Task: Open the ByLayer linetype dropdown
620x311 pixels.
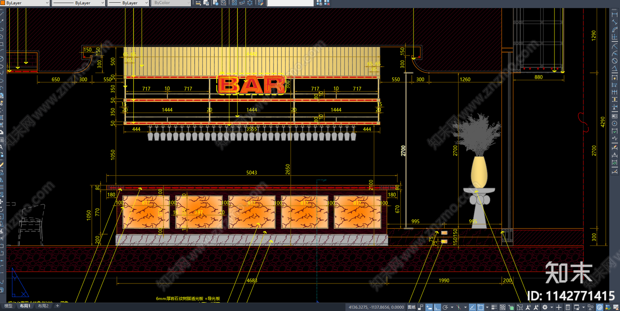Action: click(x=79, y=3)
